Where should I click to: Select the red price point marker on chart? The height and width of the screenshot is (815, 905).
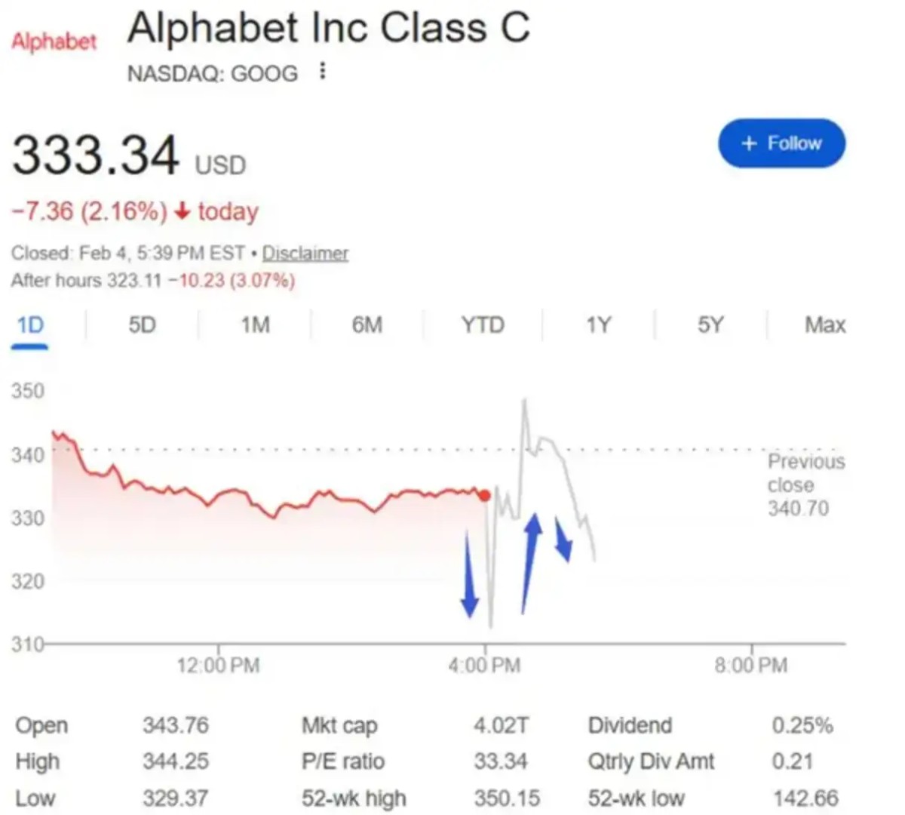[x=485, y=496]
